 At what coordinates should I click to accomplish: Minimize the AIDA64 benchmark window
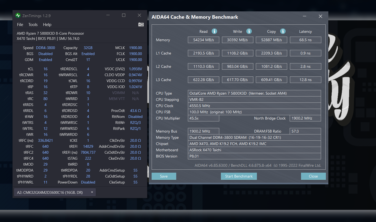click(x=305, y=17)
